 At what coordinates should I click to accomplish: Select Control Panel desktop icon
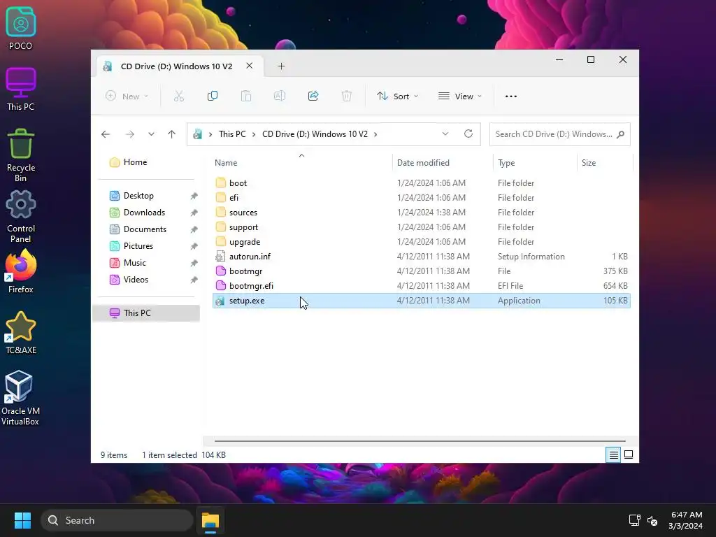(20, 217)
